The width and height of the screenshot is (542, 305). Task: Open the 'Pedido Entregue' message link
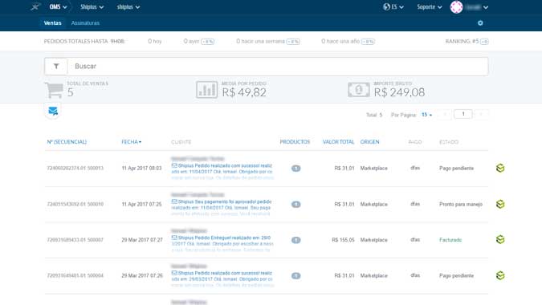click(222, 243)
